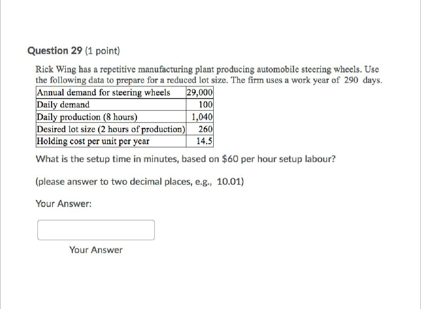Select the value 100 in the table
The height and width of the screenshot is (309, 421).
[205, 105]
